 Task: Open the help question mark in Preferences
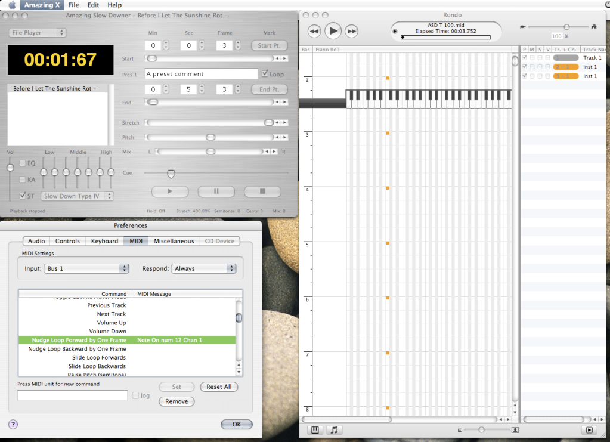[13, 425]
